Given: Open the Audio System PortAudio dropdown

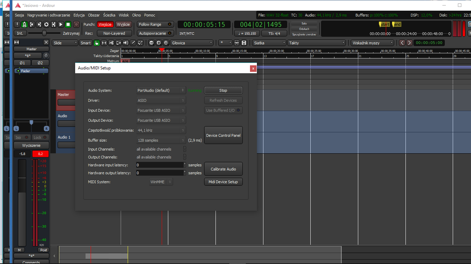Looking at the screenshot, I should 161,90.
